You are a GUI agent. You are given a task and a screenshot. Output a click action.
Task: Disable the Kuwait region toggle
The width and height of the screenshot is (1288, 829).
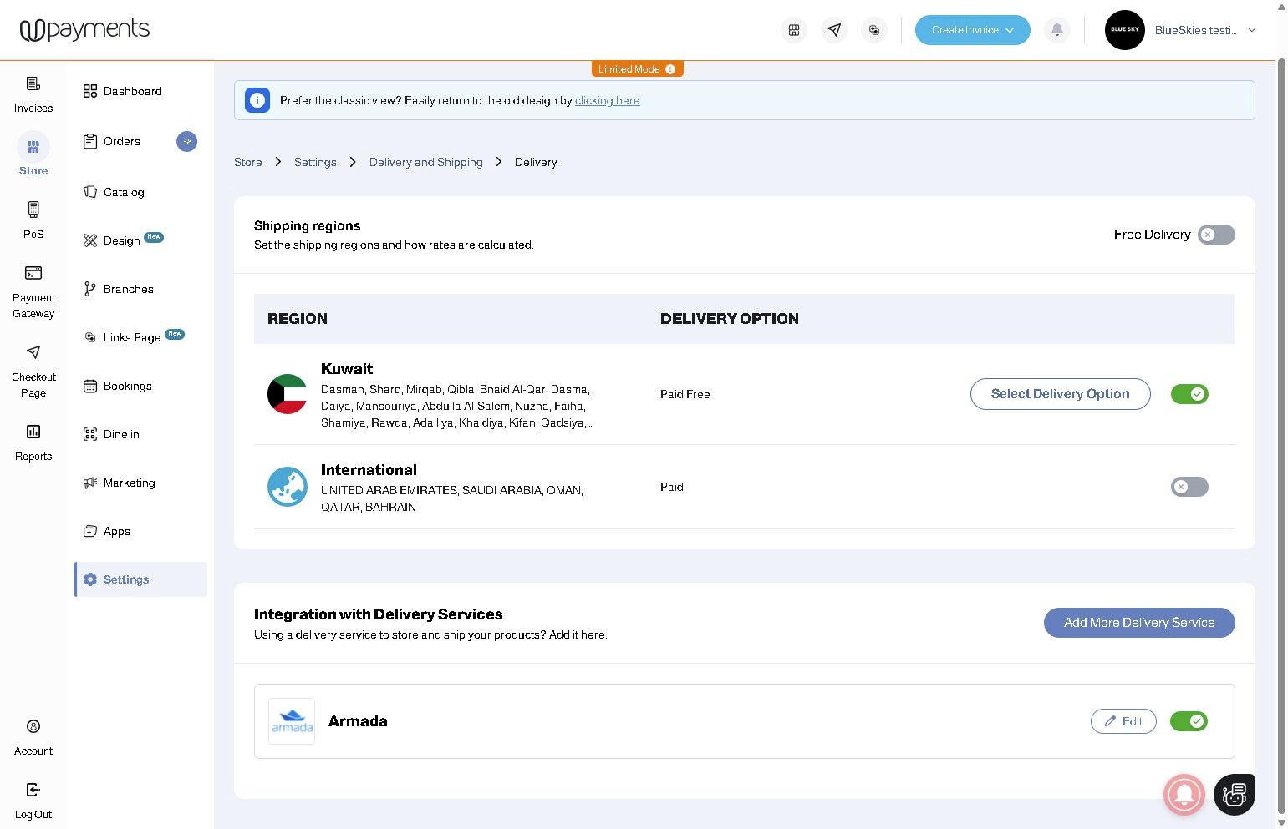tap(1189, 394)
